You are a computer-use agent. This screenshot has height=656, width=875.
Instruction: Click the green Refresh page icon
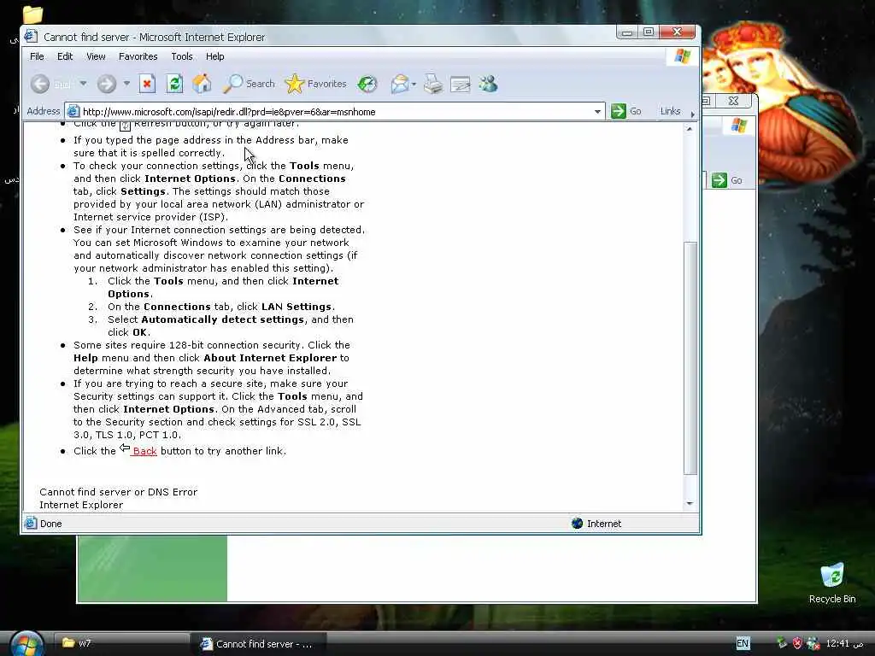(x=174, y=84)
